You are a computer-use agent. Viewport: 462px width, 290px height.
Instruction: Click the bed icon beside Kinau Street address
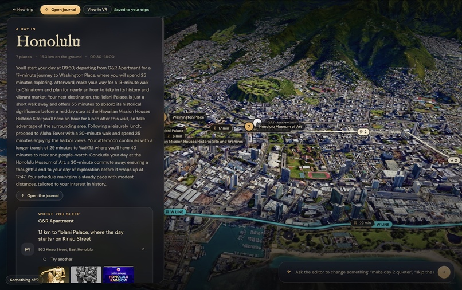(x=28, y=249)
